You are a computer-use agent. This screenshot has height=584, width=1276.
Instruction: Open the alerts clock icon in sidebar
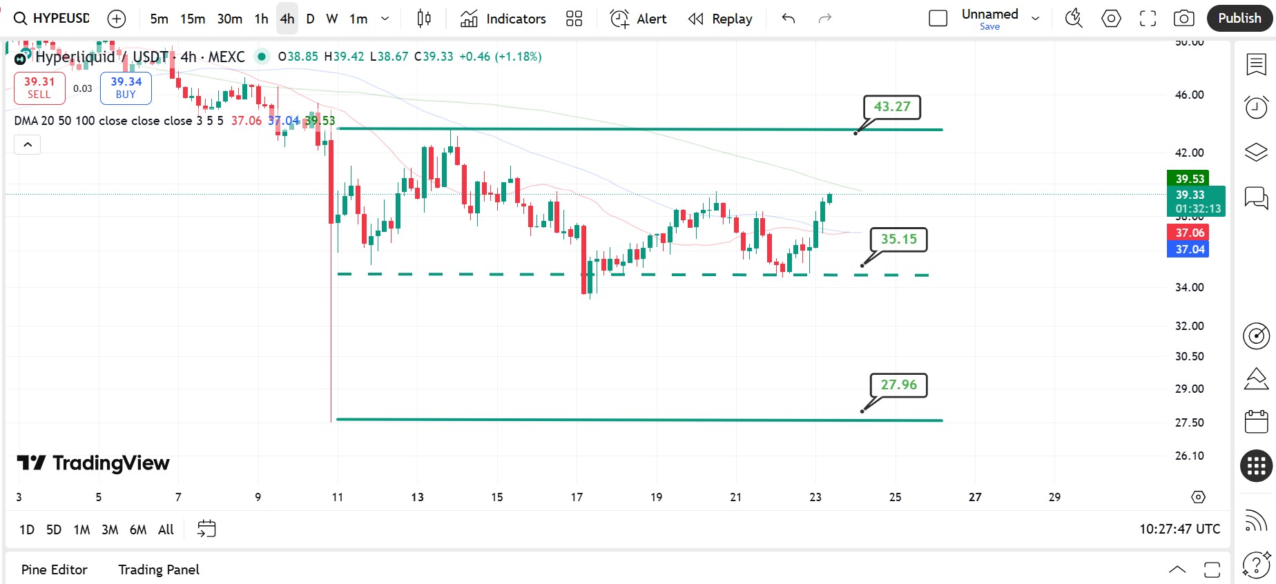coord(1256,108)
